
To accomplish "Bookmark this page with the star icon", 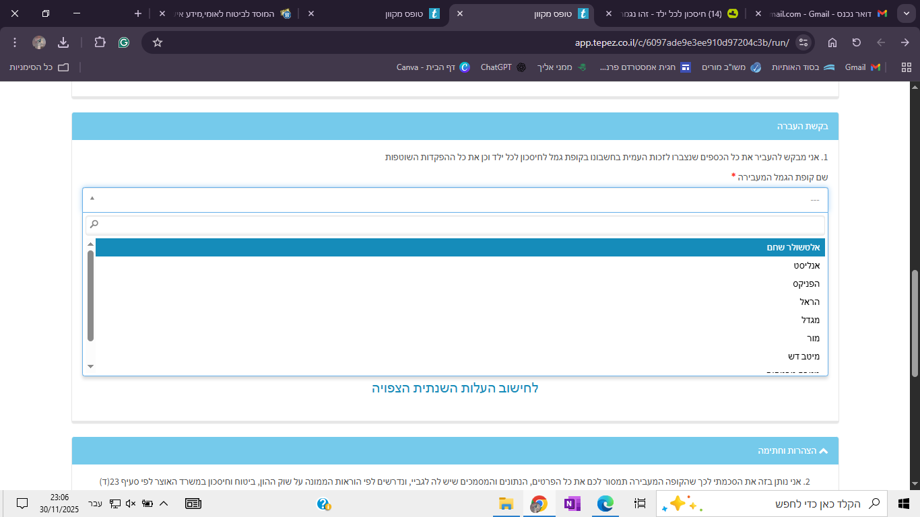I will [x=158, y=42].
